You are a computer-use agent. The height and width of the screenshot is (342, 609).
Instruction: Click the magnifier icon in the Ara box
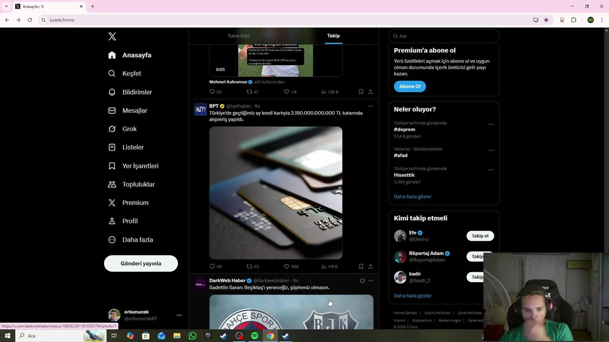pyautogui.click(x=395, y=36)
